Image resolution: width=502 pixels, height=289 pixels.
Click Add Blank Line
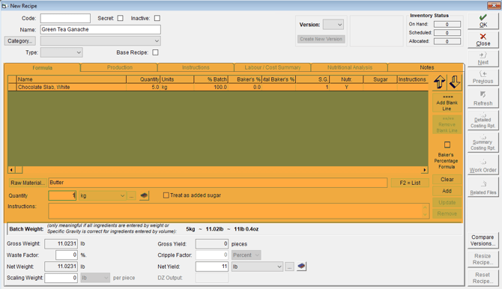click(x=447, y=103)
